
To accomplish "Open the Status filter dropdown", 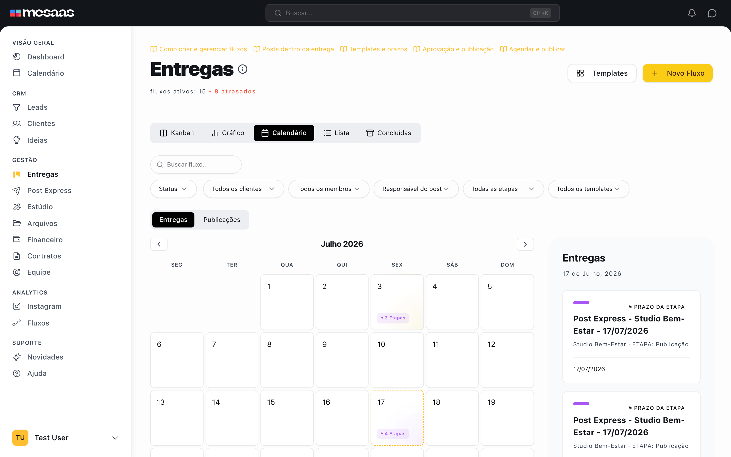I will coord(173,189).
